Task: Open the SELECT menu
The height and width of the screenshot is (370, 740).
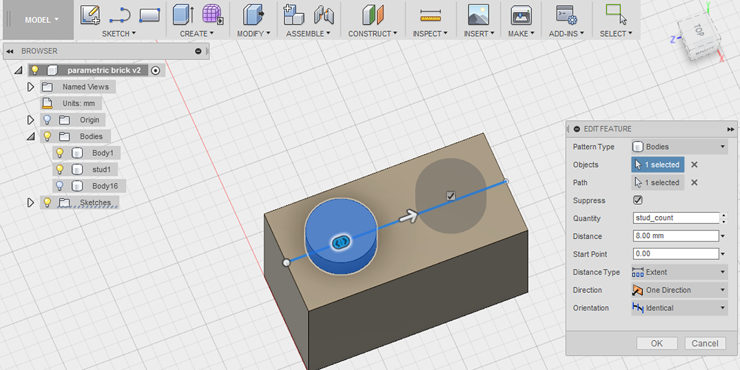Action: click(616, 33)
